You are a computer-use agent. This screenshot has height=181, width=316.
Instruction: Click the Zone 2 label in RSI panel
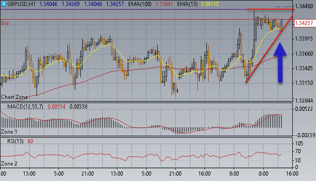[9, 164]
